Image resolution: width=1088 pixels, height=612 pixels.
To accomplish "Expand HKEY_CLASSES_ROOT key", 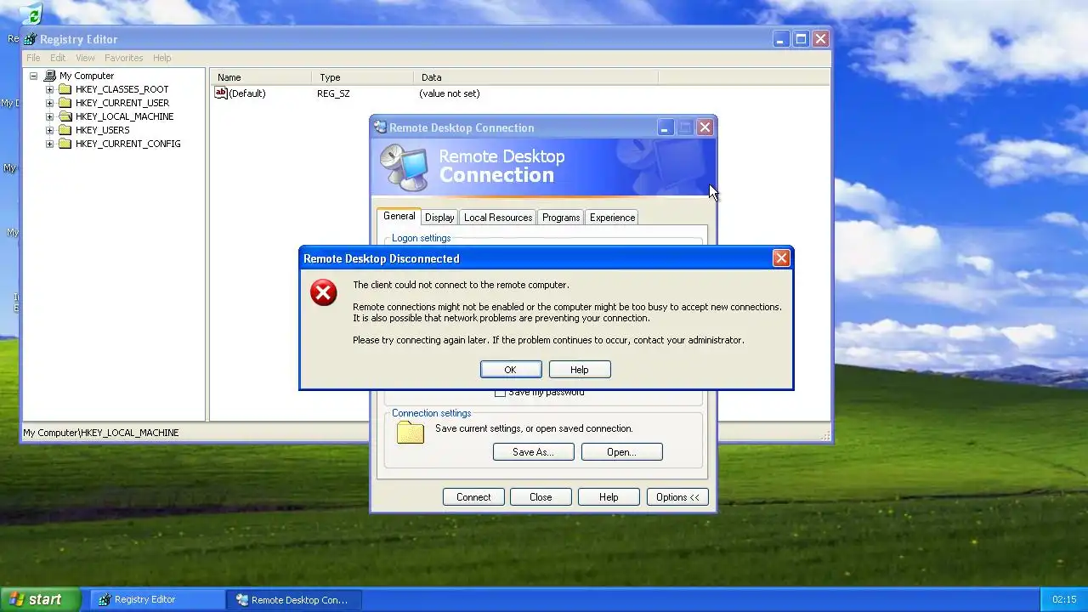I will click(x=49, y=89).
